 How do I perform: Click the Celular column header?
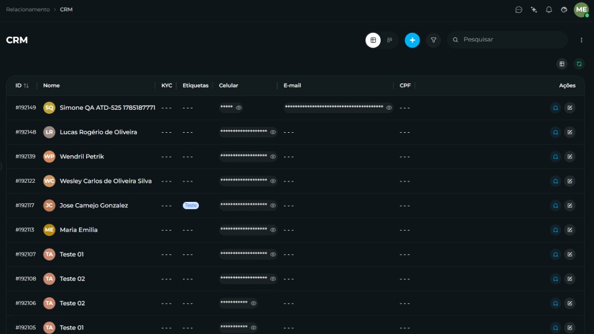[229, 85]
